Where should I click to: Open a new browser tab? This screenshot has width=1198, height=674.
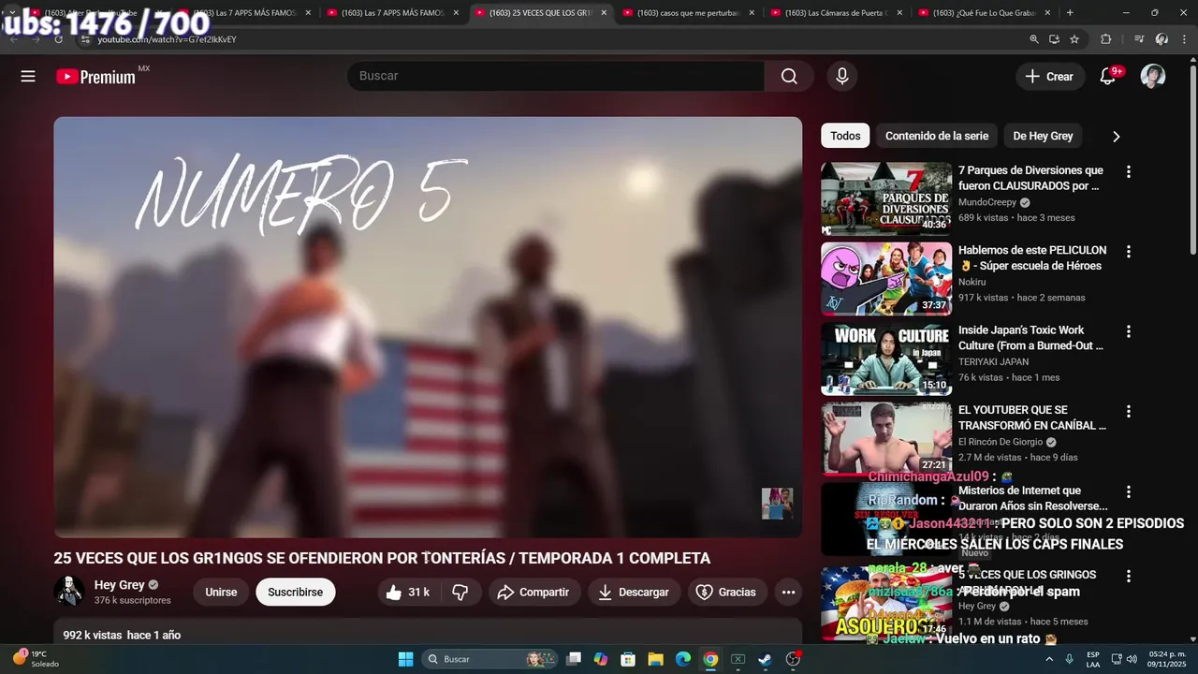[x=1070, y=12]
